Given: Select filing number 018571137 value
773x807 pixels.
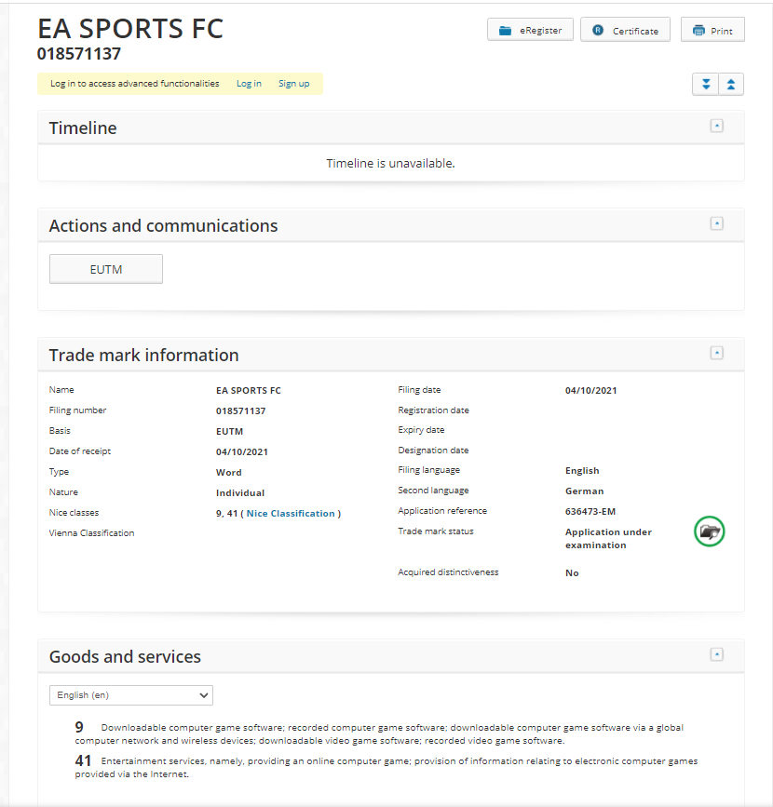Looking at the screenshot, I should 240,410.
